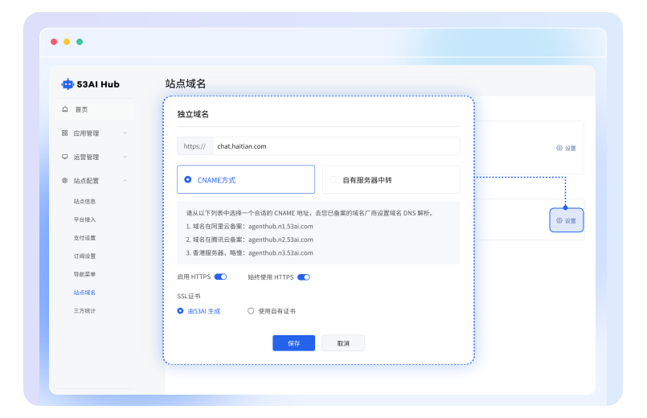Click the chat.haitian.com domain input field
This screenshot has height=418, width=647.
pyautogui.click(x=336, y=146)
